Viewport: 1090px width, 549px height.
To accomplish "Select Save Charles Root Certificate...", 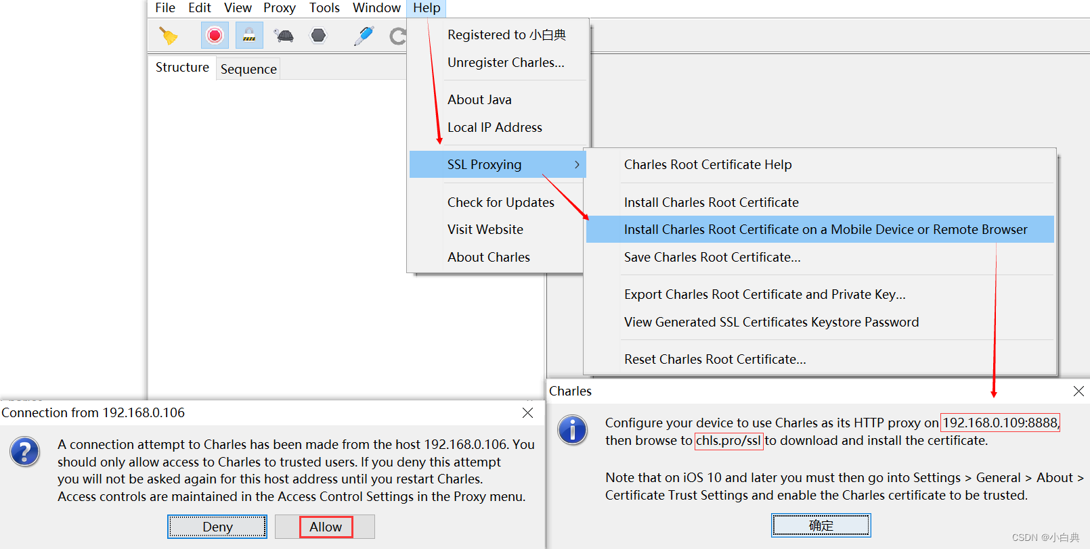I will point(820,258).
